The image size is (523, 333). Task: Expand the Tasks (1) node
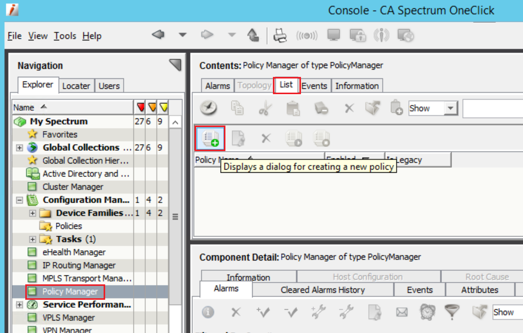tap(33, 239)
